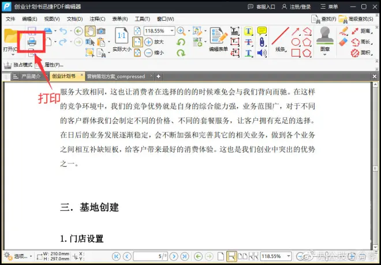Open the 视图(V) menu
The height and width of the screenshot is (265, 381).
pyautogui.click(x=52, y=18)
